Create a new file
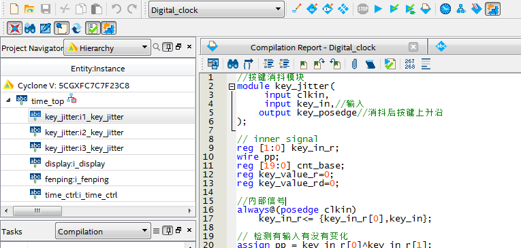521x248 pixels. pyautogui.click(x=14, y=9)
